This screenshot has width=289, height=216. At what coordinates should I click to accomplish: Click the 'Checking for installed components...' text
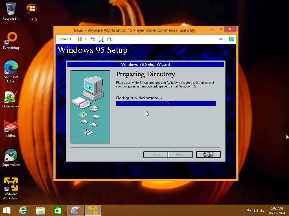point(140,98)
